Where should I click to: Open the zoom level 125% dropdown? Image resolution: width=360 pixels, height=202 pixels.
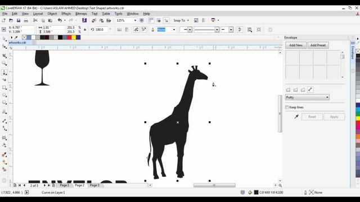tap(135, 20)
